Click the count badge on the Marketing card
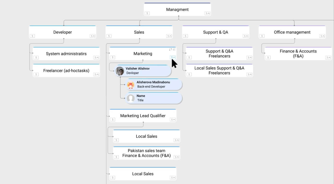The height and width of the screenshot is (184, 334). [x=112, y=57]
